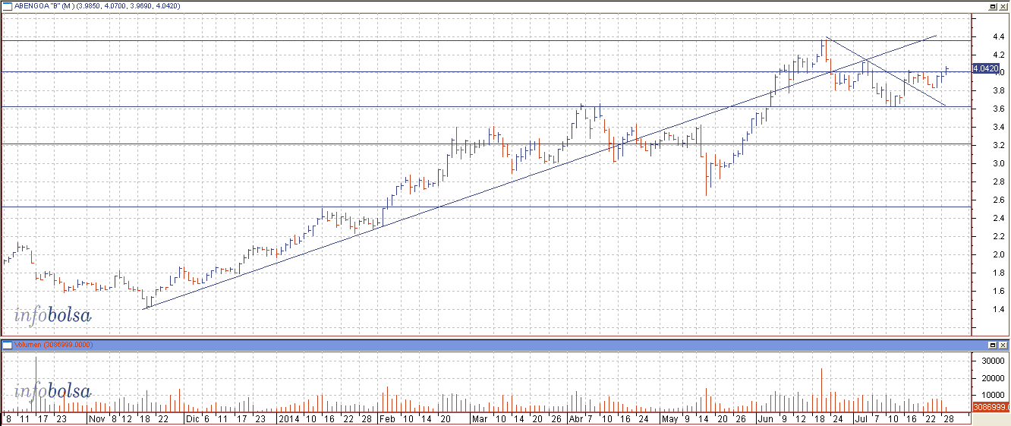
Task: Click the Mar label on the time axis
Action: (479, 418)
